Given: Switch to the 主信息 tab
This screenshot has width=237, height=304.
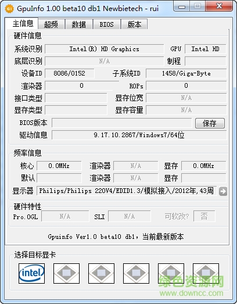Looking at the screenshot, I should pos(23,24).
